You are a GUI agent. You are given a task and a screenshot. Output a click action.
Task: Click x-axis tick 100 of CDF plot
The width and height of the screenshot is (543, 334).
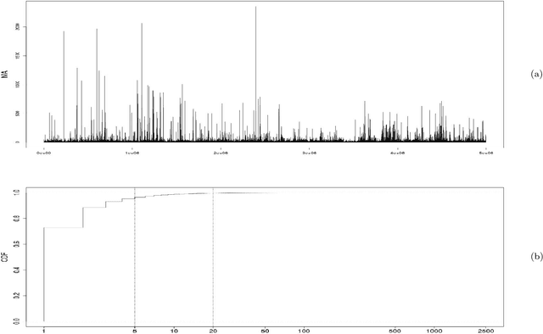pos(304,331)
